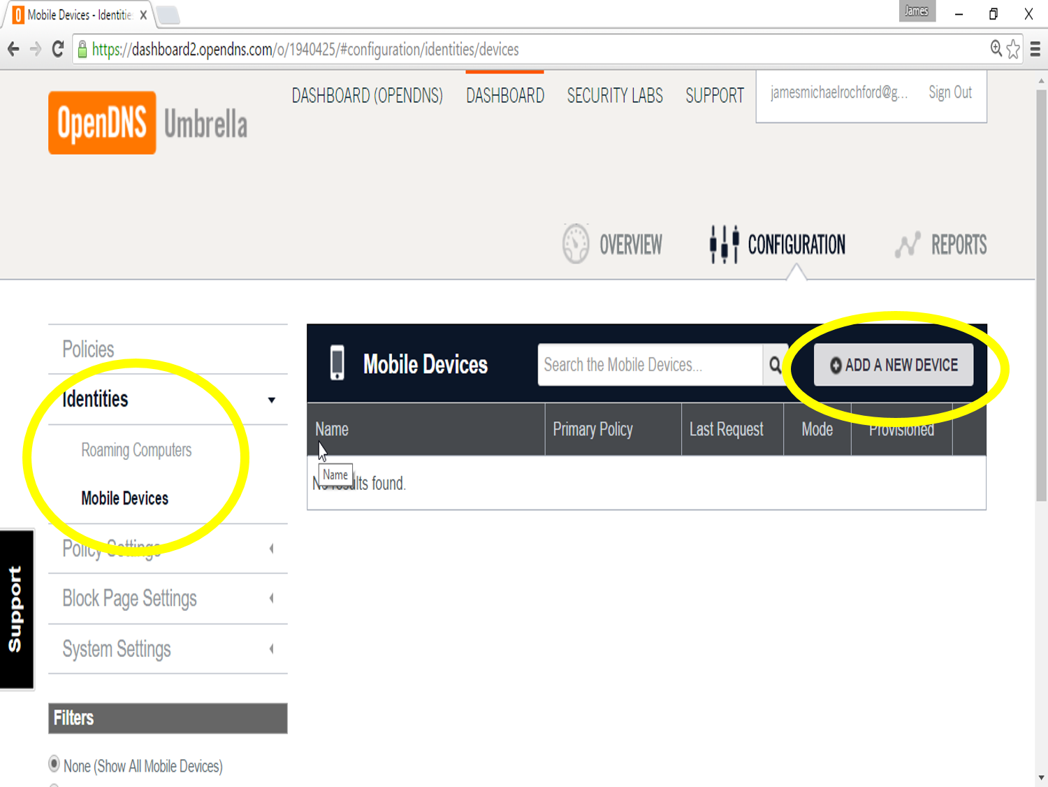Open the Support top menu item
This screenshot has height=787, width=1048.
[x=715, y=96]
